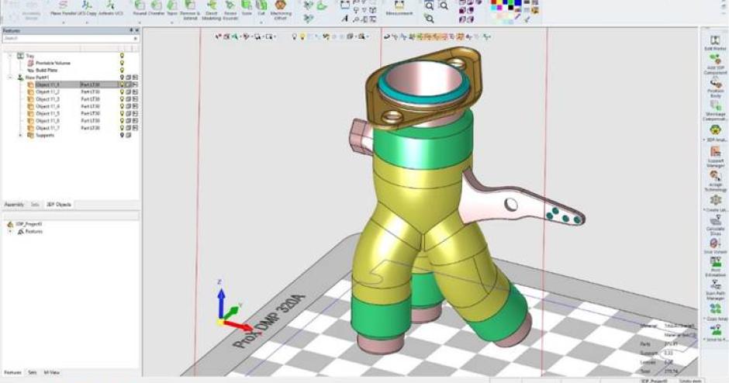Select Object 11_4 in feature tree
Viewport: 729px width, 383px height.
pyautogui.click(x=47, y=106)
